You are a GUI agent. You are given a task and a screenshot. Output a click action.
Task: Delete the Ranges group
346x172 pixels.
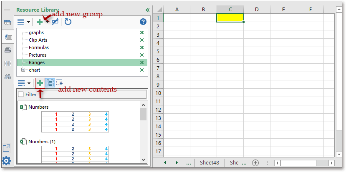(x=142, y=62)
